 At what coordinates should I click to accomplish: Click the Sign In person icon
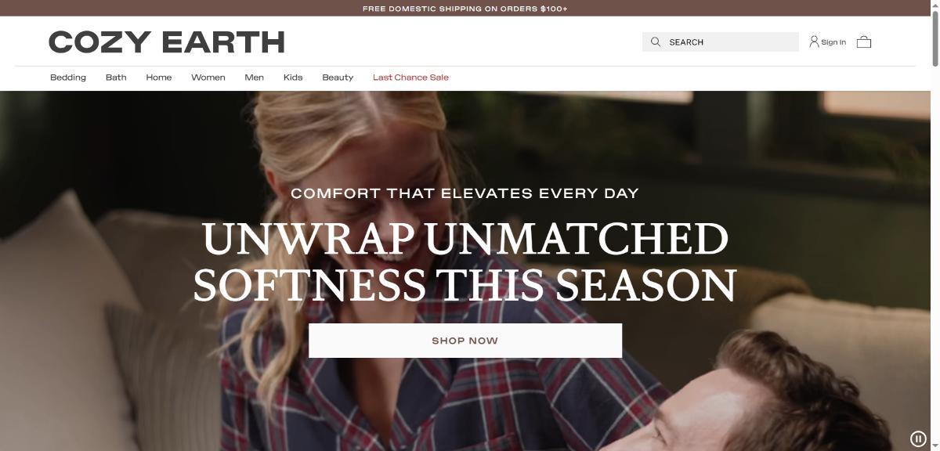814,41
